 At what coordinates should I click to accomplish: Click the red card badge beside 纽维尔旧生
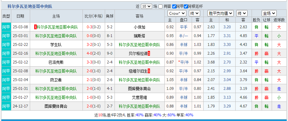point(149,71)
